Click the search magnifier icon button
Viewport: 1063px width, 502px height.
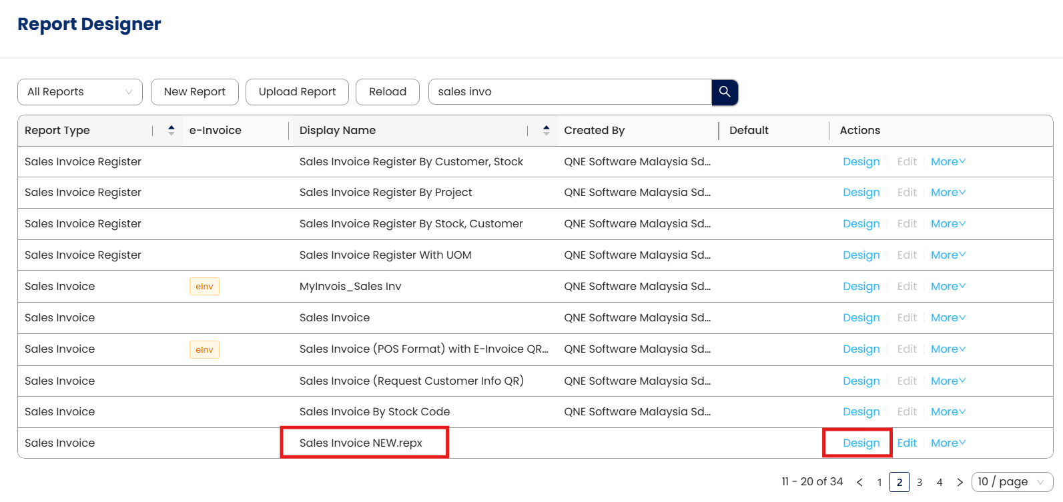pyautogui.click(x=725, y=92)
